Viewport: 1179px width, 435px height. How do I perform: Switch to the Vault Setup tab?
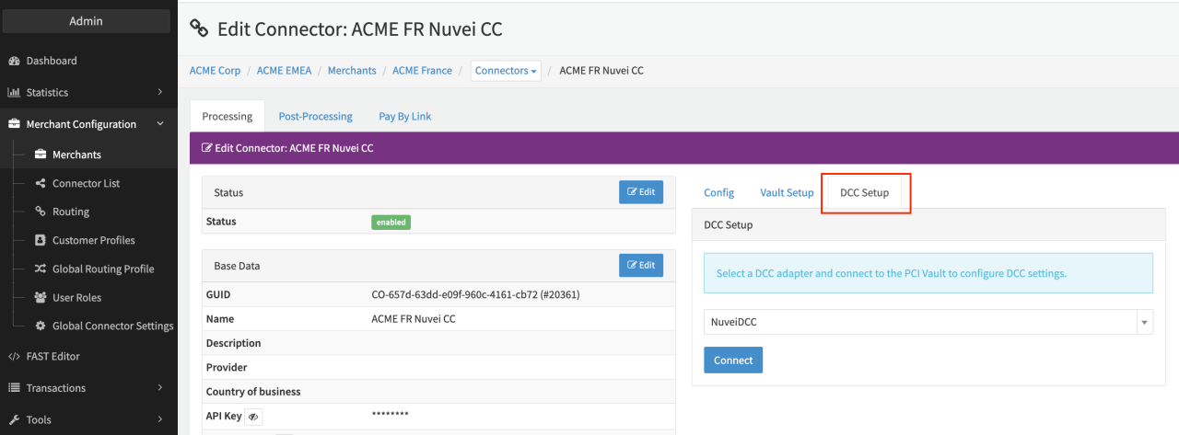pos(786,192)
